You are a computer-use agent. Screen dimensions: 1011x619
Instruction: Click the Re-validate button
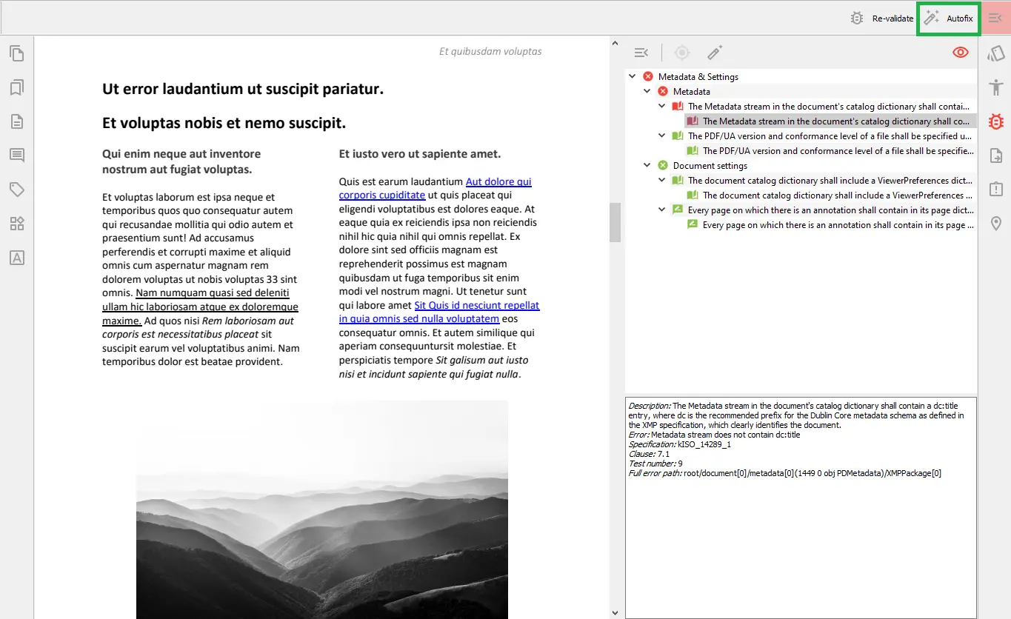[x=881, y=19]
